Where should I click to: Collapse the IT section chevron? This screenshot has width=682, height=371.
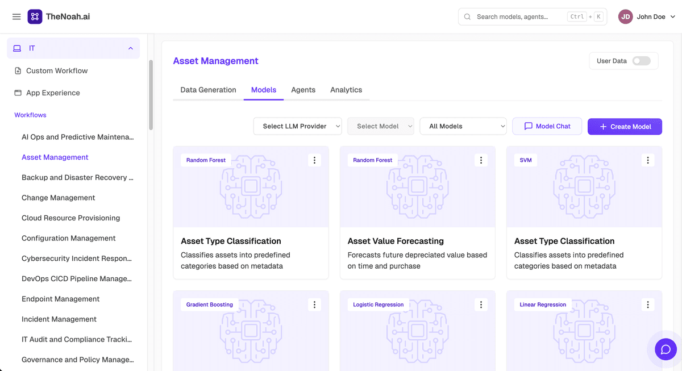pos(131,48)
